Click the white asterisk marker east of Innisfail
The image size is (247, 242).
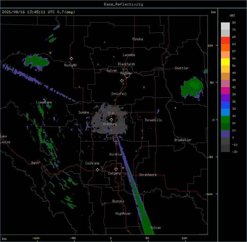[x=144, y=87]
